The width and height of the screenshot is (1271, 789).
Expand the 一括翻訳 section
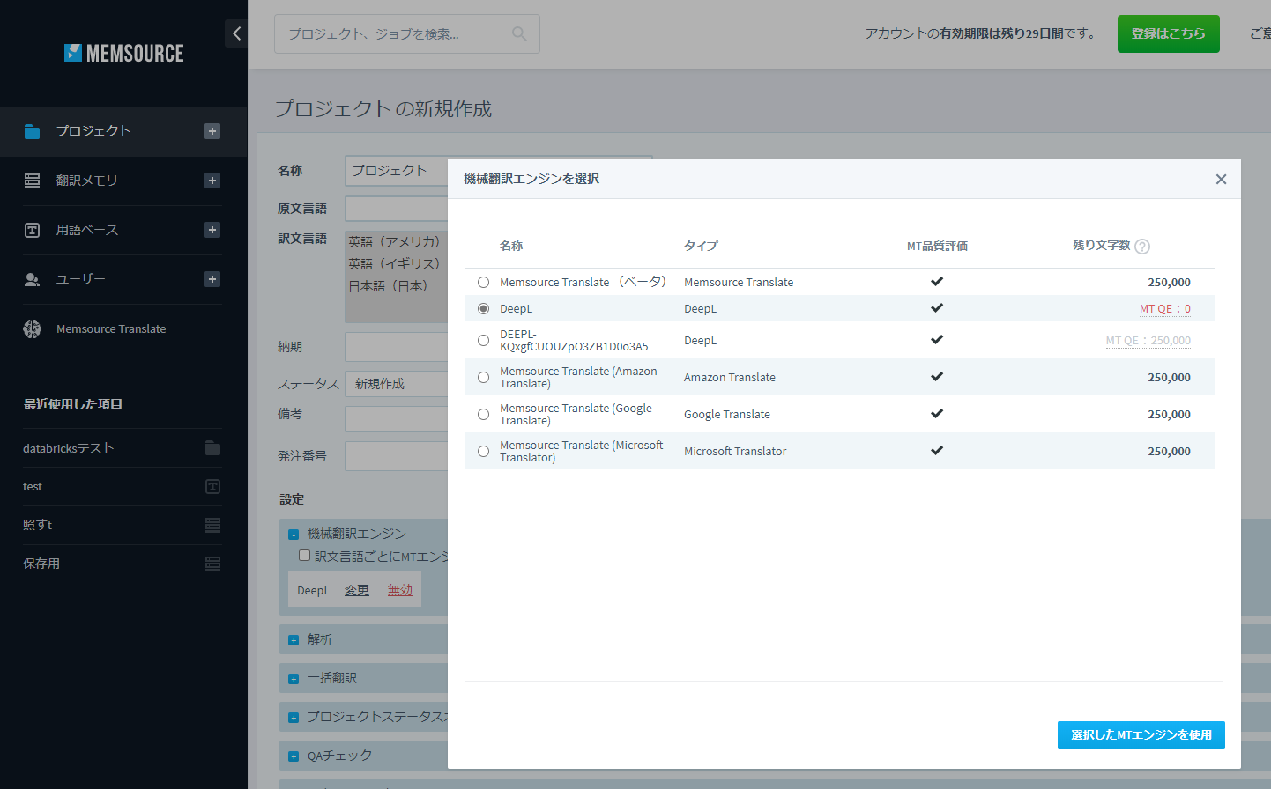tap(294, 679)
